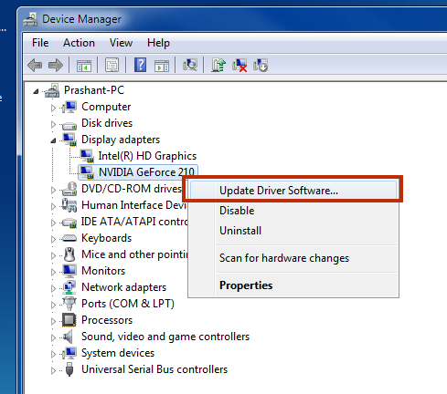Expand the Universal Serial Bus controllers arrow

pyautogui.click(x=53, y=370)
